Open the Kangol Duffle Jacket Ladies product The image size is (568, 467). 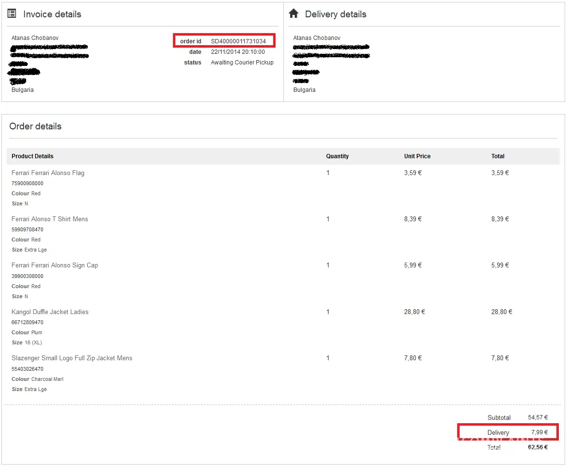[x=50, y=312]
